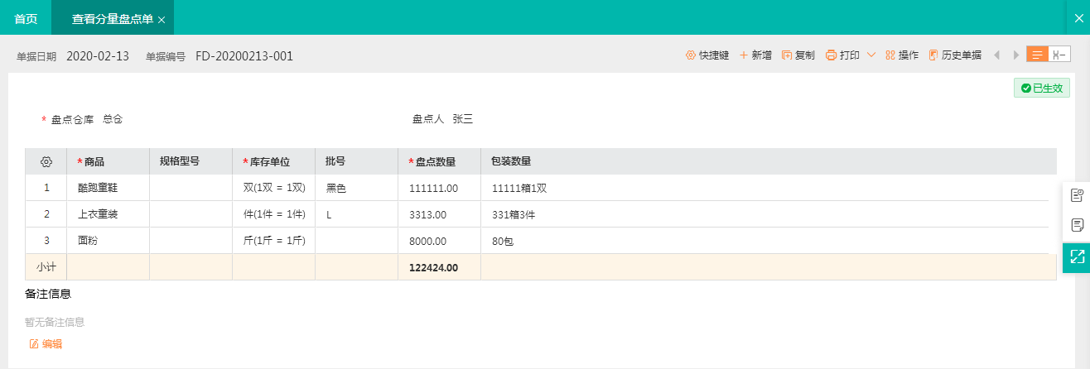
Task: Open table column settings gear
Action: point(46,161)
